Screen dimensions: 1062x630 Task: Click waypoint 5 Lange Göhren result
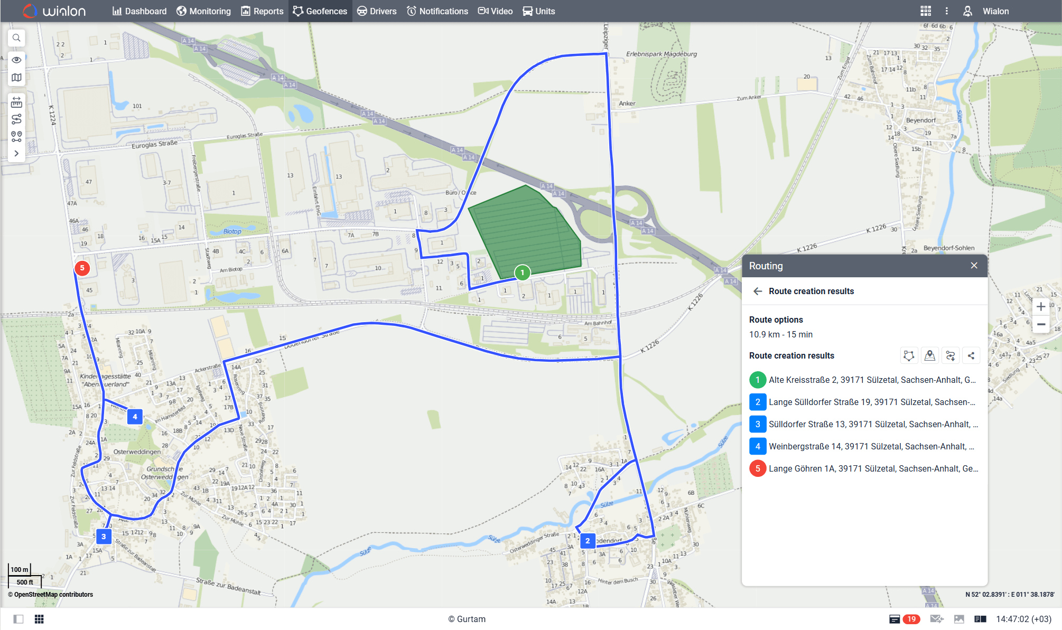(863, 469)
